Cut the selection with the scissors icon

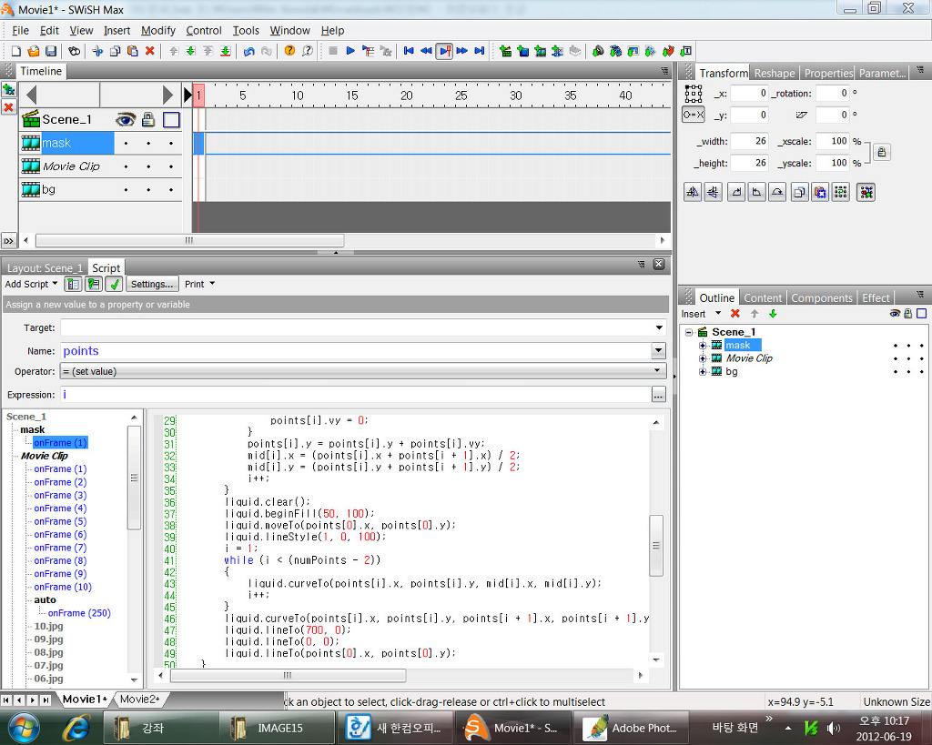[x=97, y=51]
